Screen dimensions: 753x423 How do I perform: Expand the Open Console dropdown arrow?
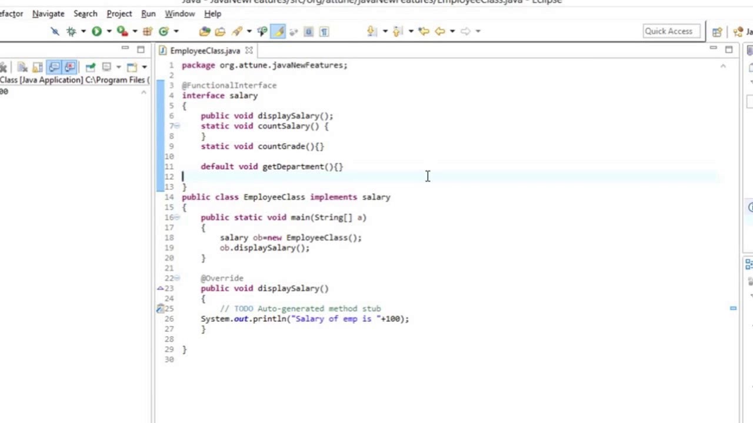coord(144,67)
